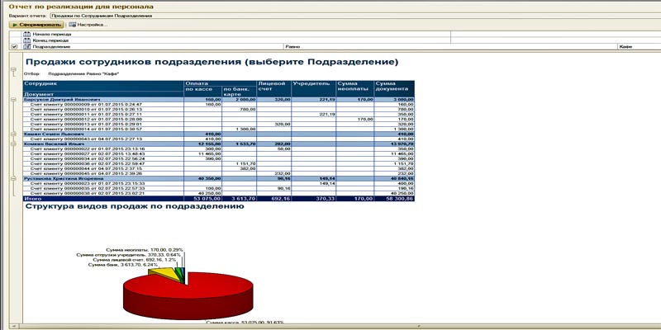
Task: Click the Настройка settings icon
Action: point(73,25)
